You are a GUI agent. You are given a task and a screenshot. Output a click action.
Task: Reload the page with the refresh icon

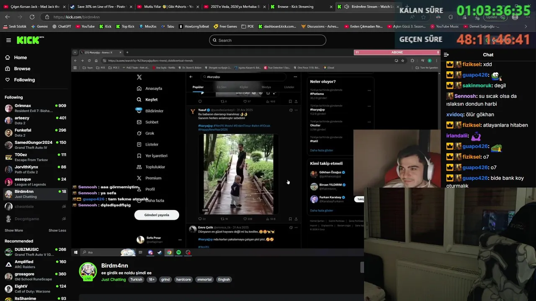(x=32, y=17)
